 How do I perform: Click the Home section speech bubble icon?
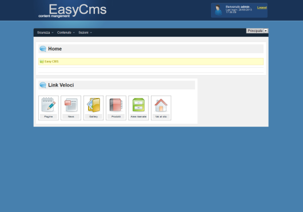pyautogui.click(x=43, y=49)
